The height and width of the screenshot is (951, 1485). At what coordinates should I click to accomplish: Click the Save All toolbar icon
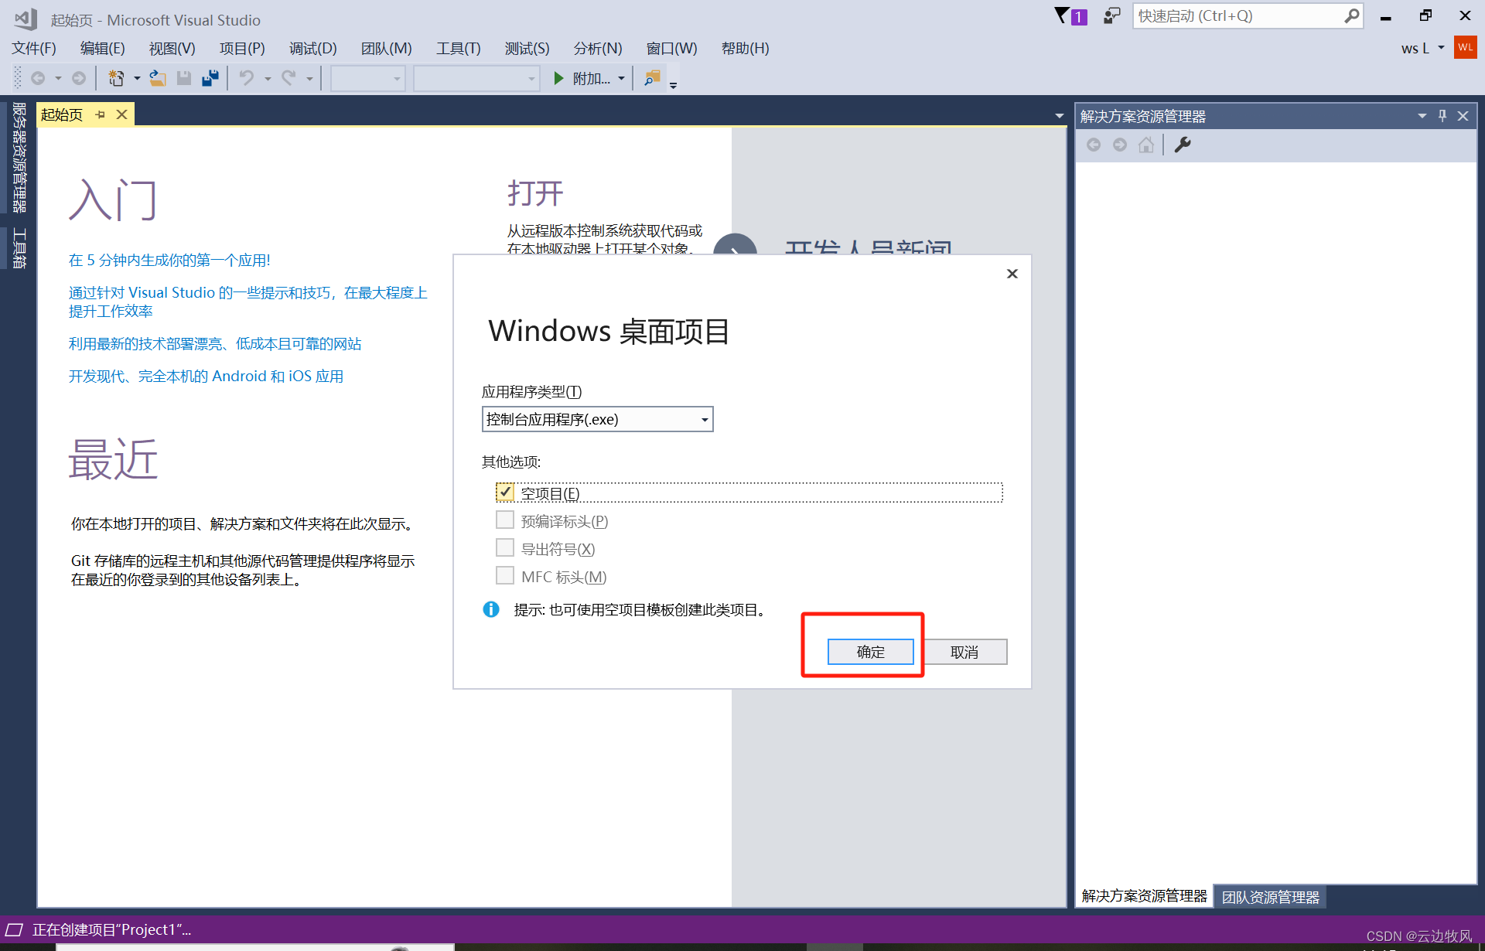tap(210, 78)
